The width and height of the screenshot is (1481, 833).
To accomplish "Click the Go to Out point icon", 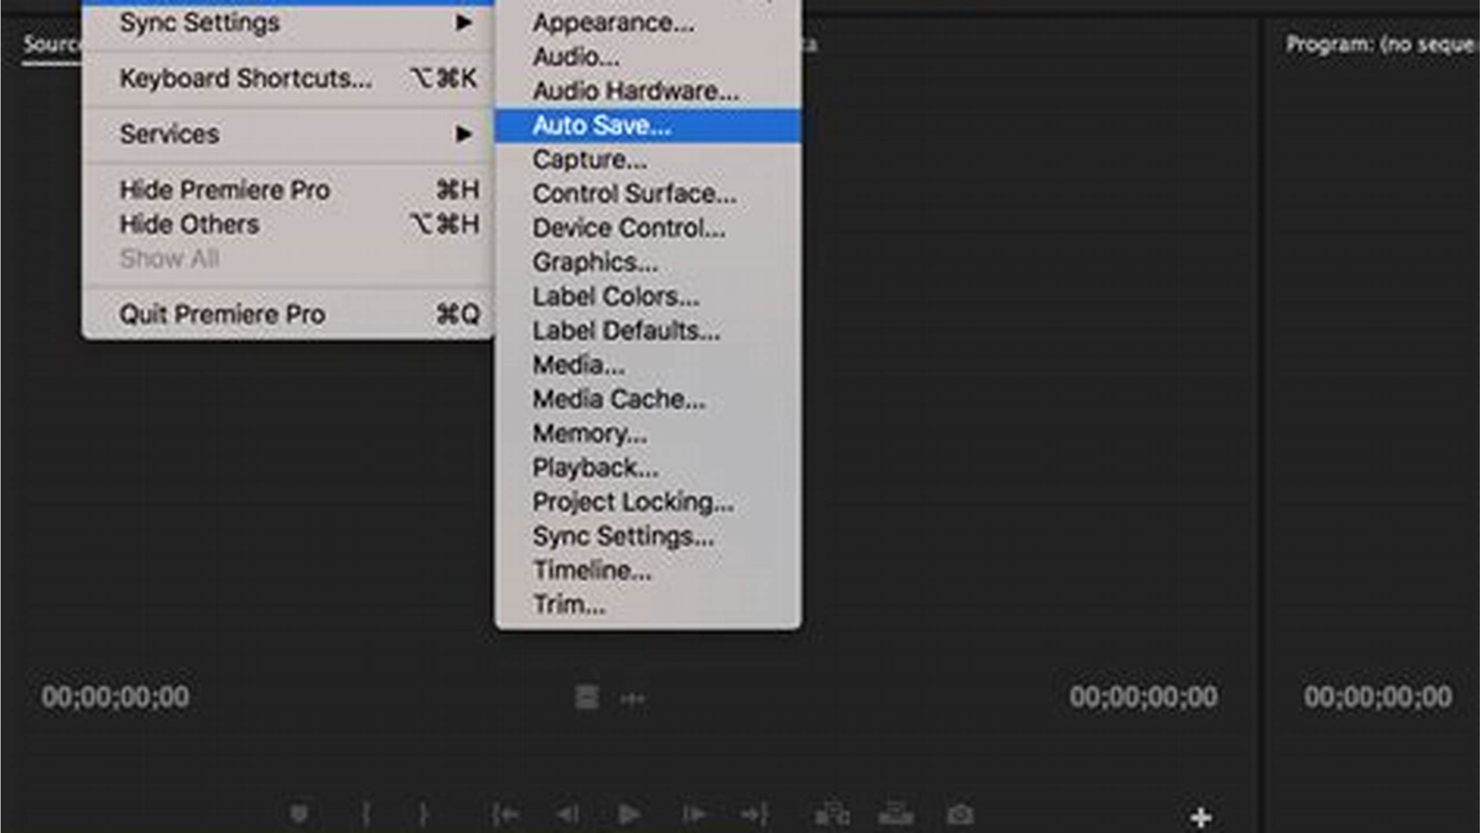I will [x=754, y=814].
